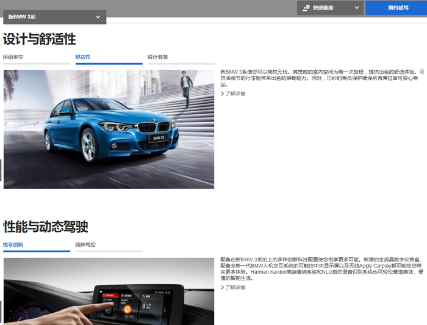Select the 纯粹驾控 tab

coord(109,247)
